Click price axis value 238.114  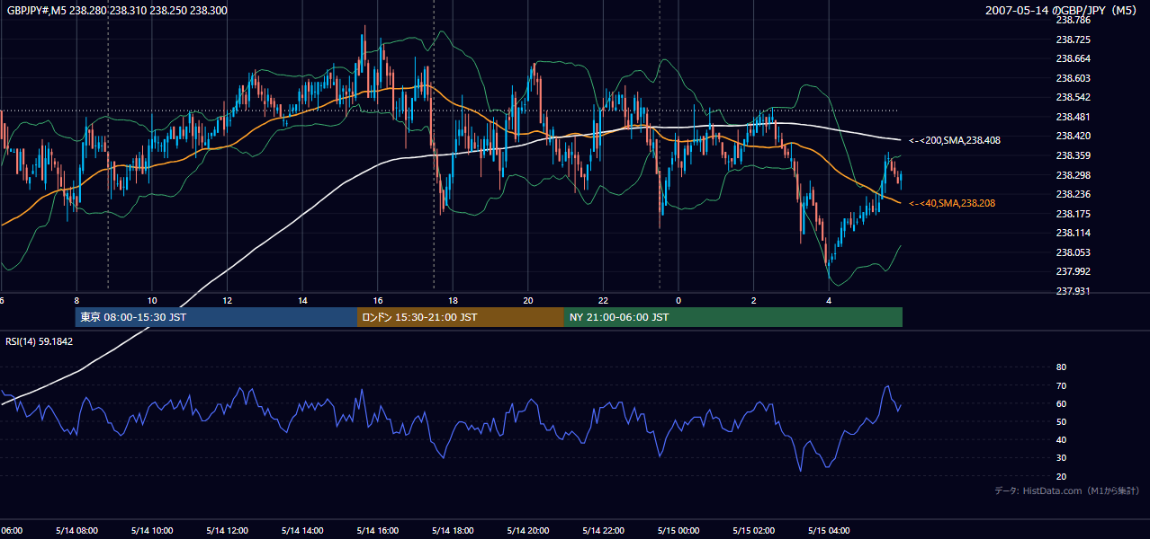1073,233
